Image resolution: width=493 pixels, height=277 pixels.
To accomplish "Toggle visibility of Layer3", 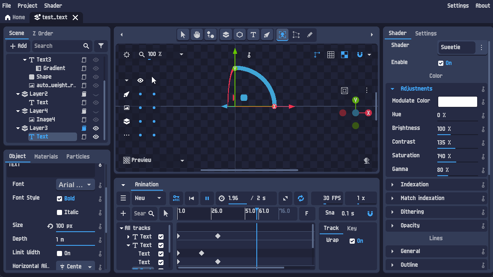I will point(96,128).
